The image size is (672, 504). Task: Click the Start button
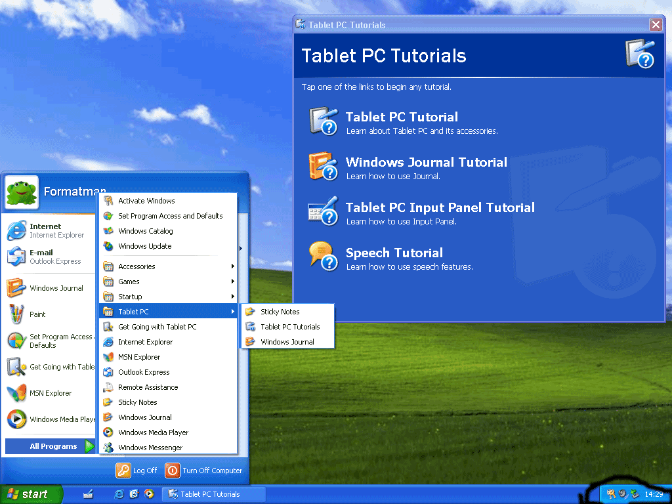tap(31, 494)
